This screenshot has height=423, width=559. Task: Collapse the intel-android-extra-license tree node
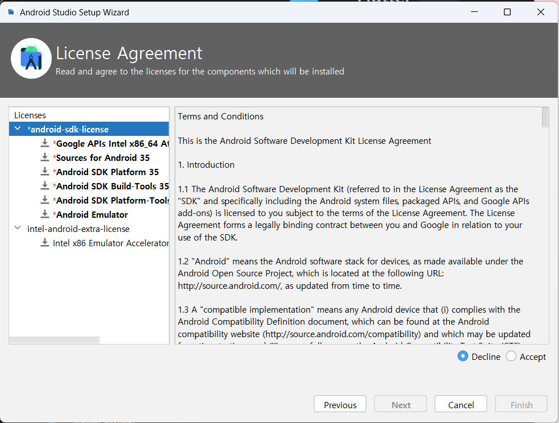[18, 228]
